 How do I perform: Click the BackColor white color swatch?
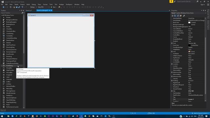tap(189, 23)
